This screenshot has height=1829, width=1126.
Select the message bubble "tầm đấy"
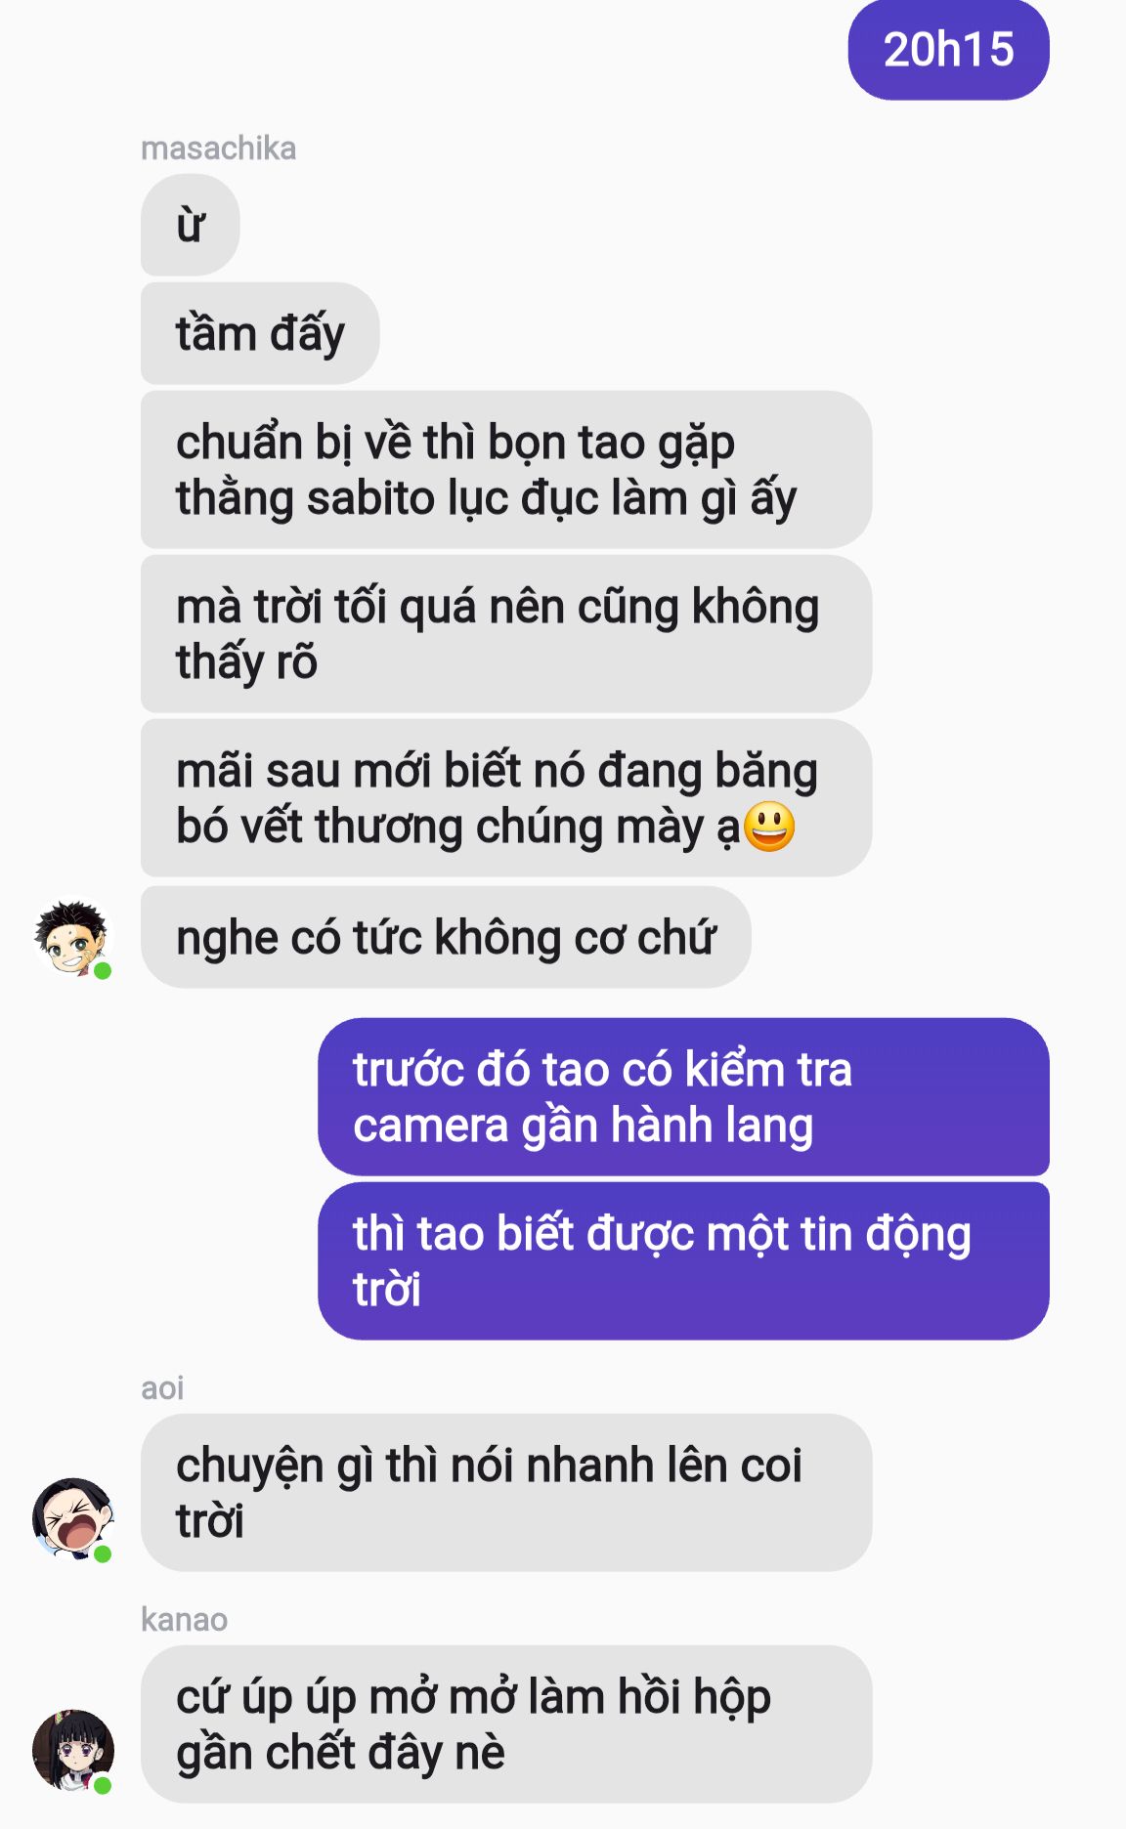coord(260,334)
